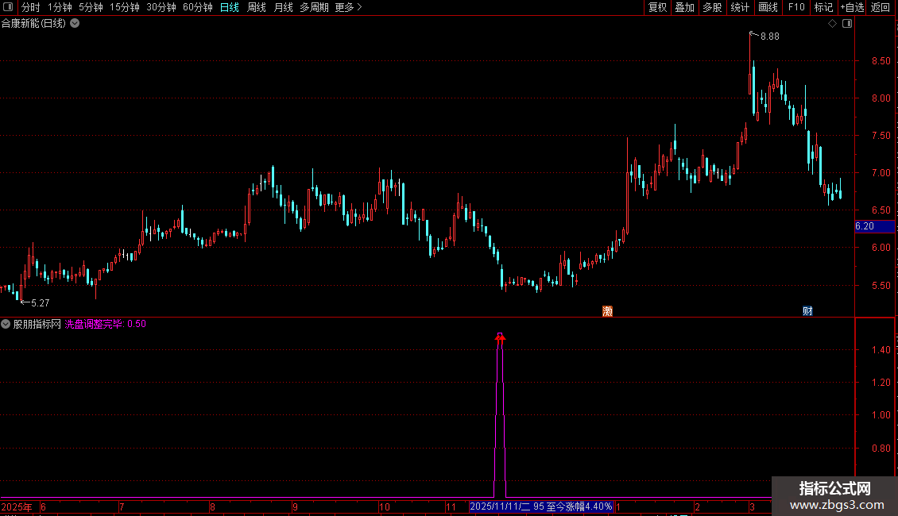Image resolution: width=898 pixels, height=516 pixels.
Task: Switch to 月线 monthly chart
Action: click(284, 7)
